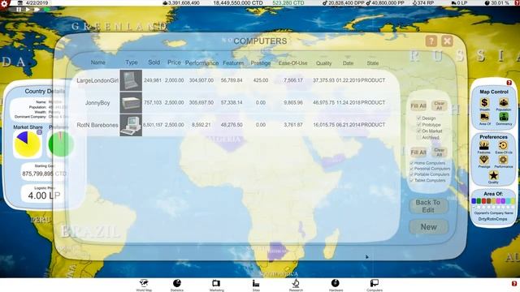Viewport: 520px width, 292px height.
Task: Click Clear All above state checkboxes
Action: point(439,106)
